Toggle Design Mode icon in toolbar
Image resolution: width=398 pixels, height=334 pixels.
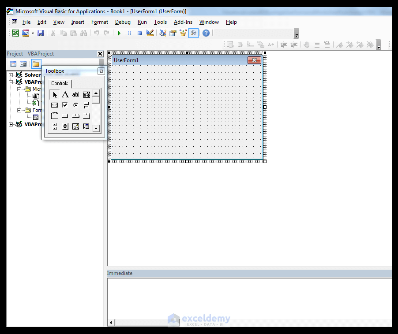coord(150,33)
